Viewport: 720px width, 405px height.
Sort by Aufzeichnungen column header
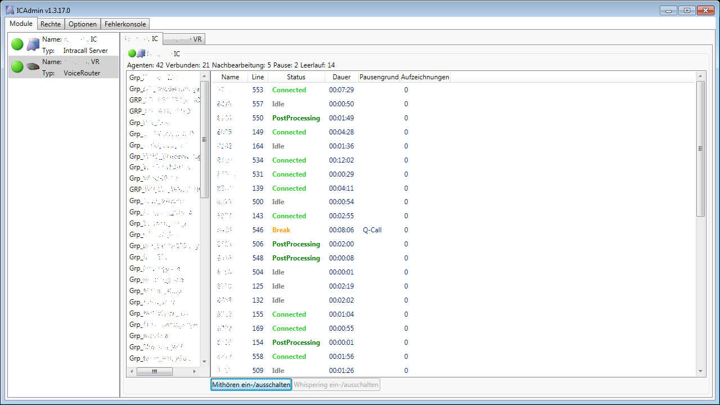425,77
